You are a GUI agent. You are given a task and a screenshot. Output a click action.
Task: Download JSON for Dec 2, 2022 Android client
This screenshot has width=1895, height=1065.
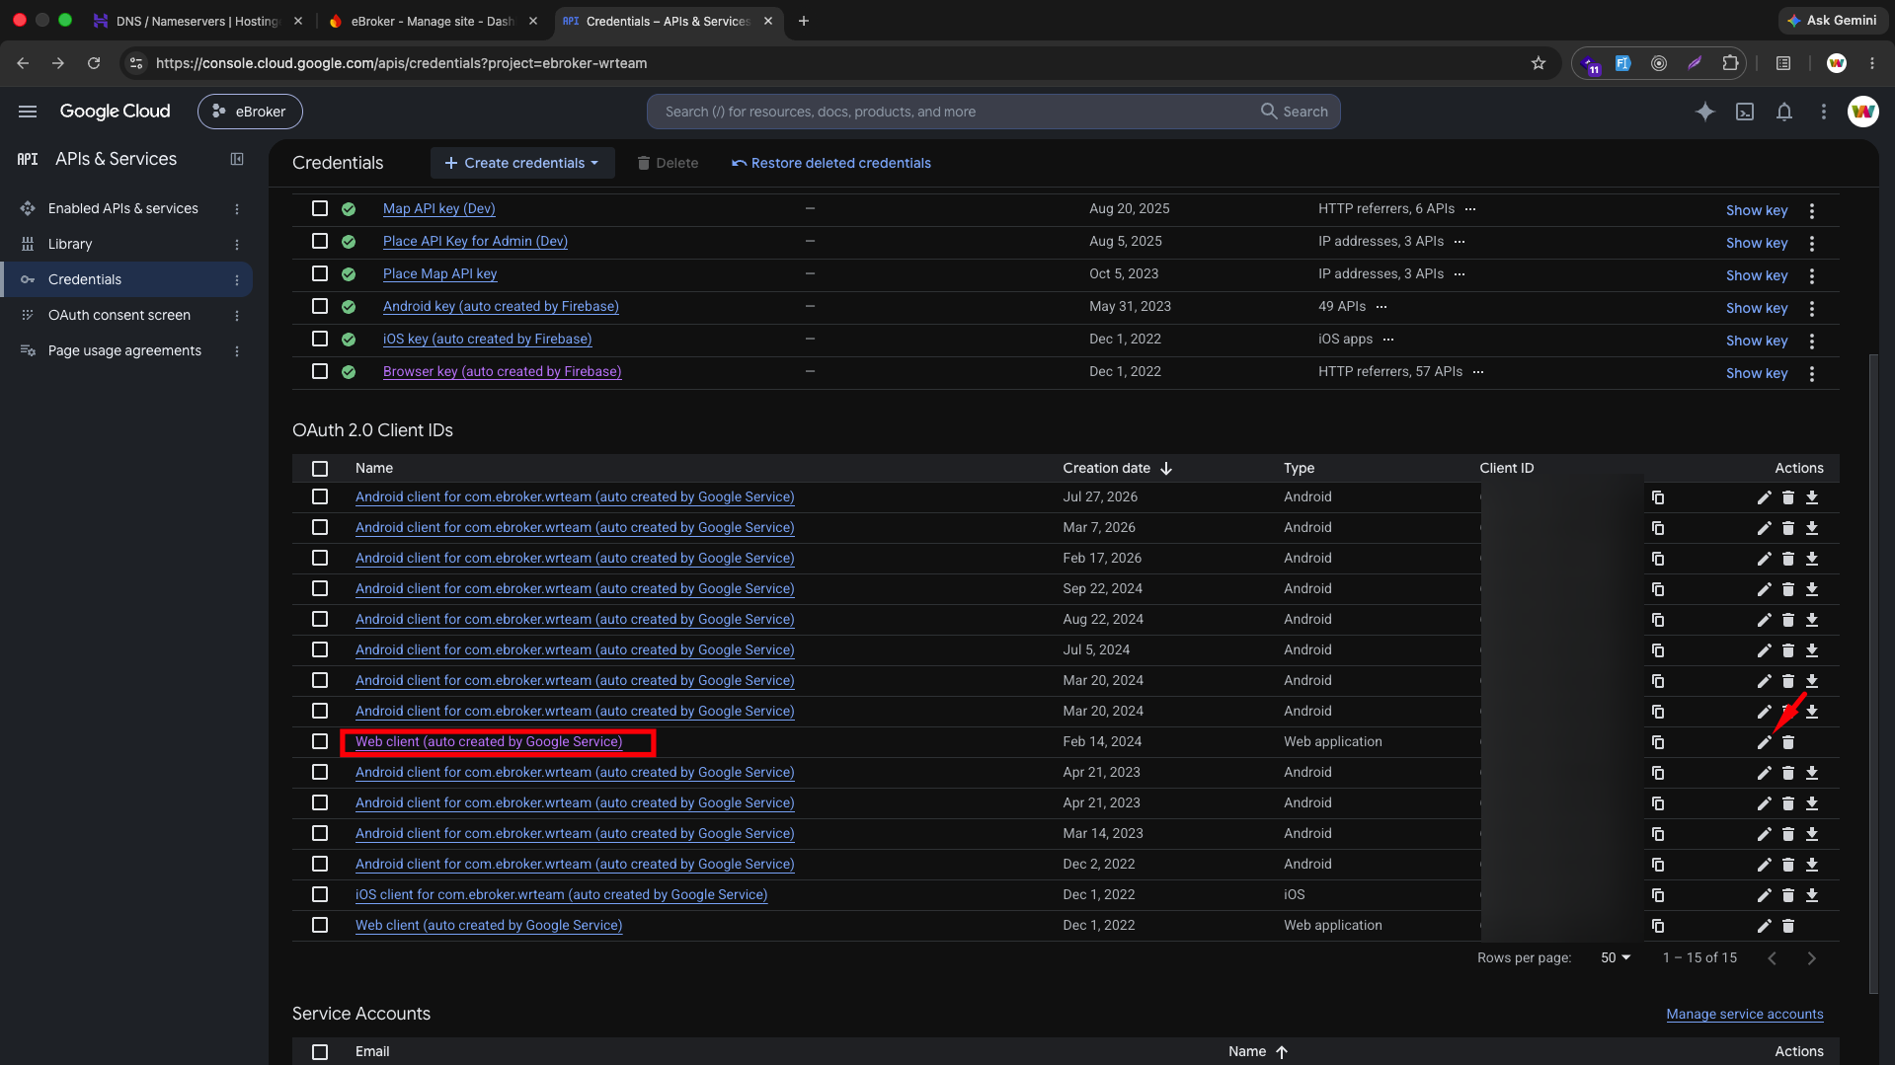1811,865
